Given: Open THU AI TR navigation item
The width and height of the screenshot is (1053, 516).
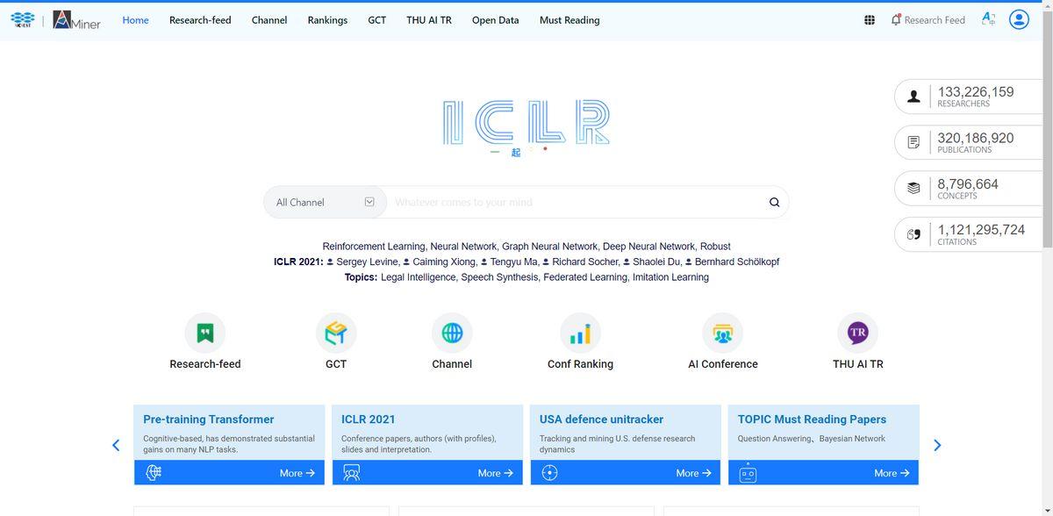Looking at the screenshot, I should [x=429, y=20].
